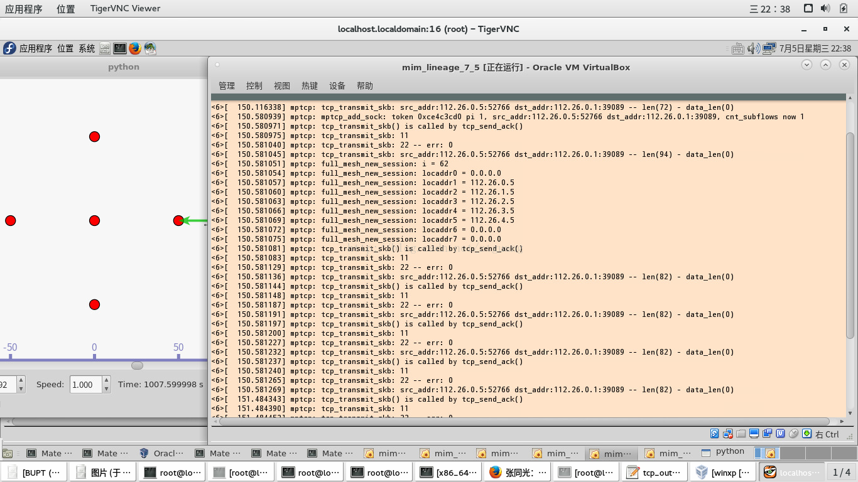
Task: Open the outer top bar power icon
Action: click(x=844, y=8)
